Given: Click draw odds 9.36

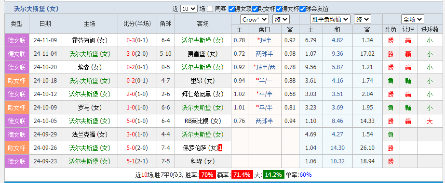Looking at the screenshot, I should (x=337, y=54).
